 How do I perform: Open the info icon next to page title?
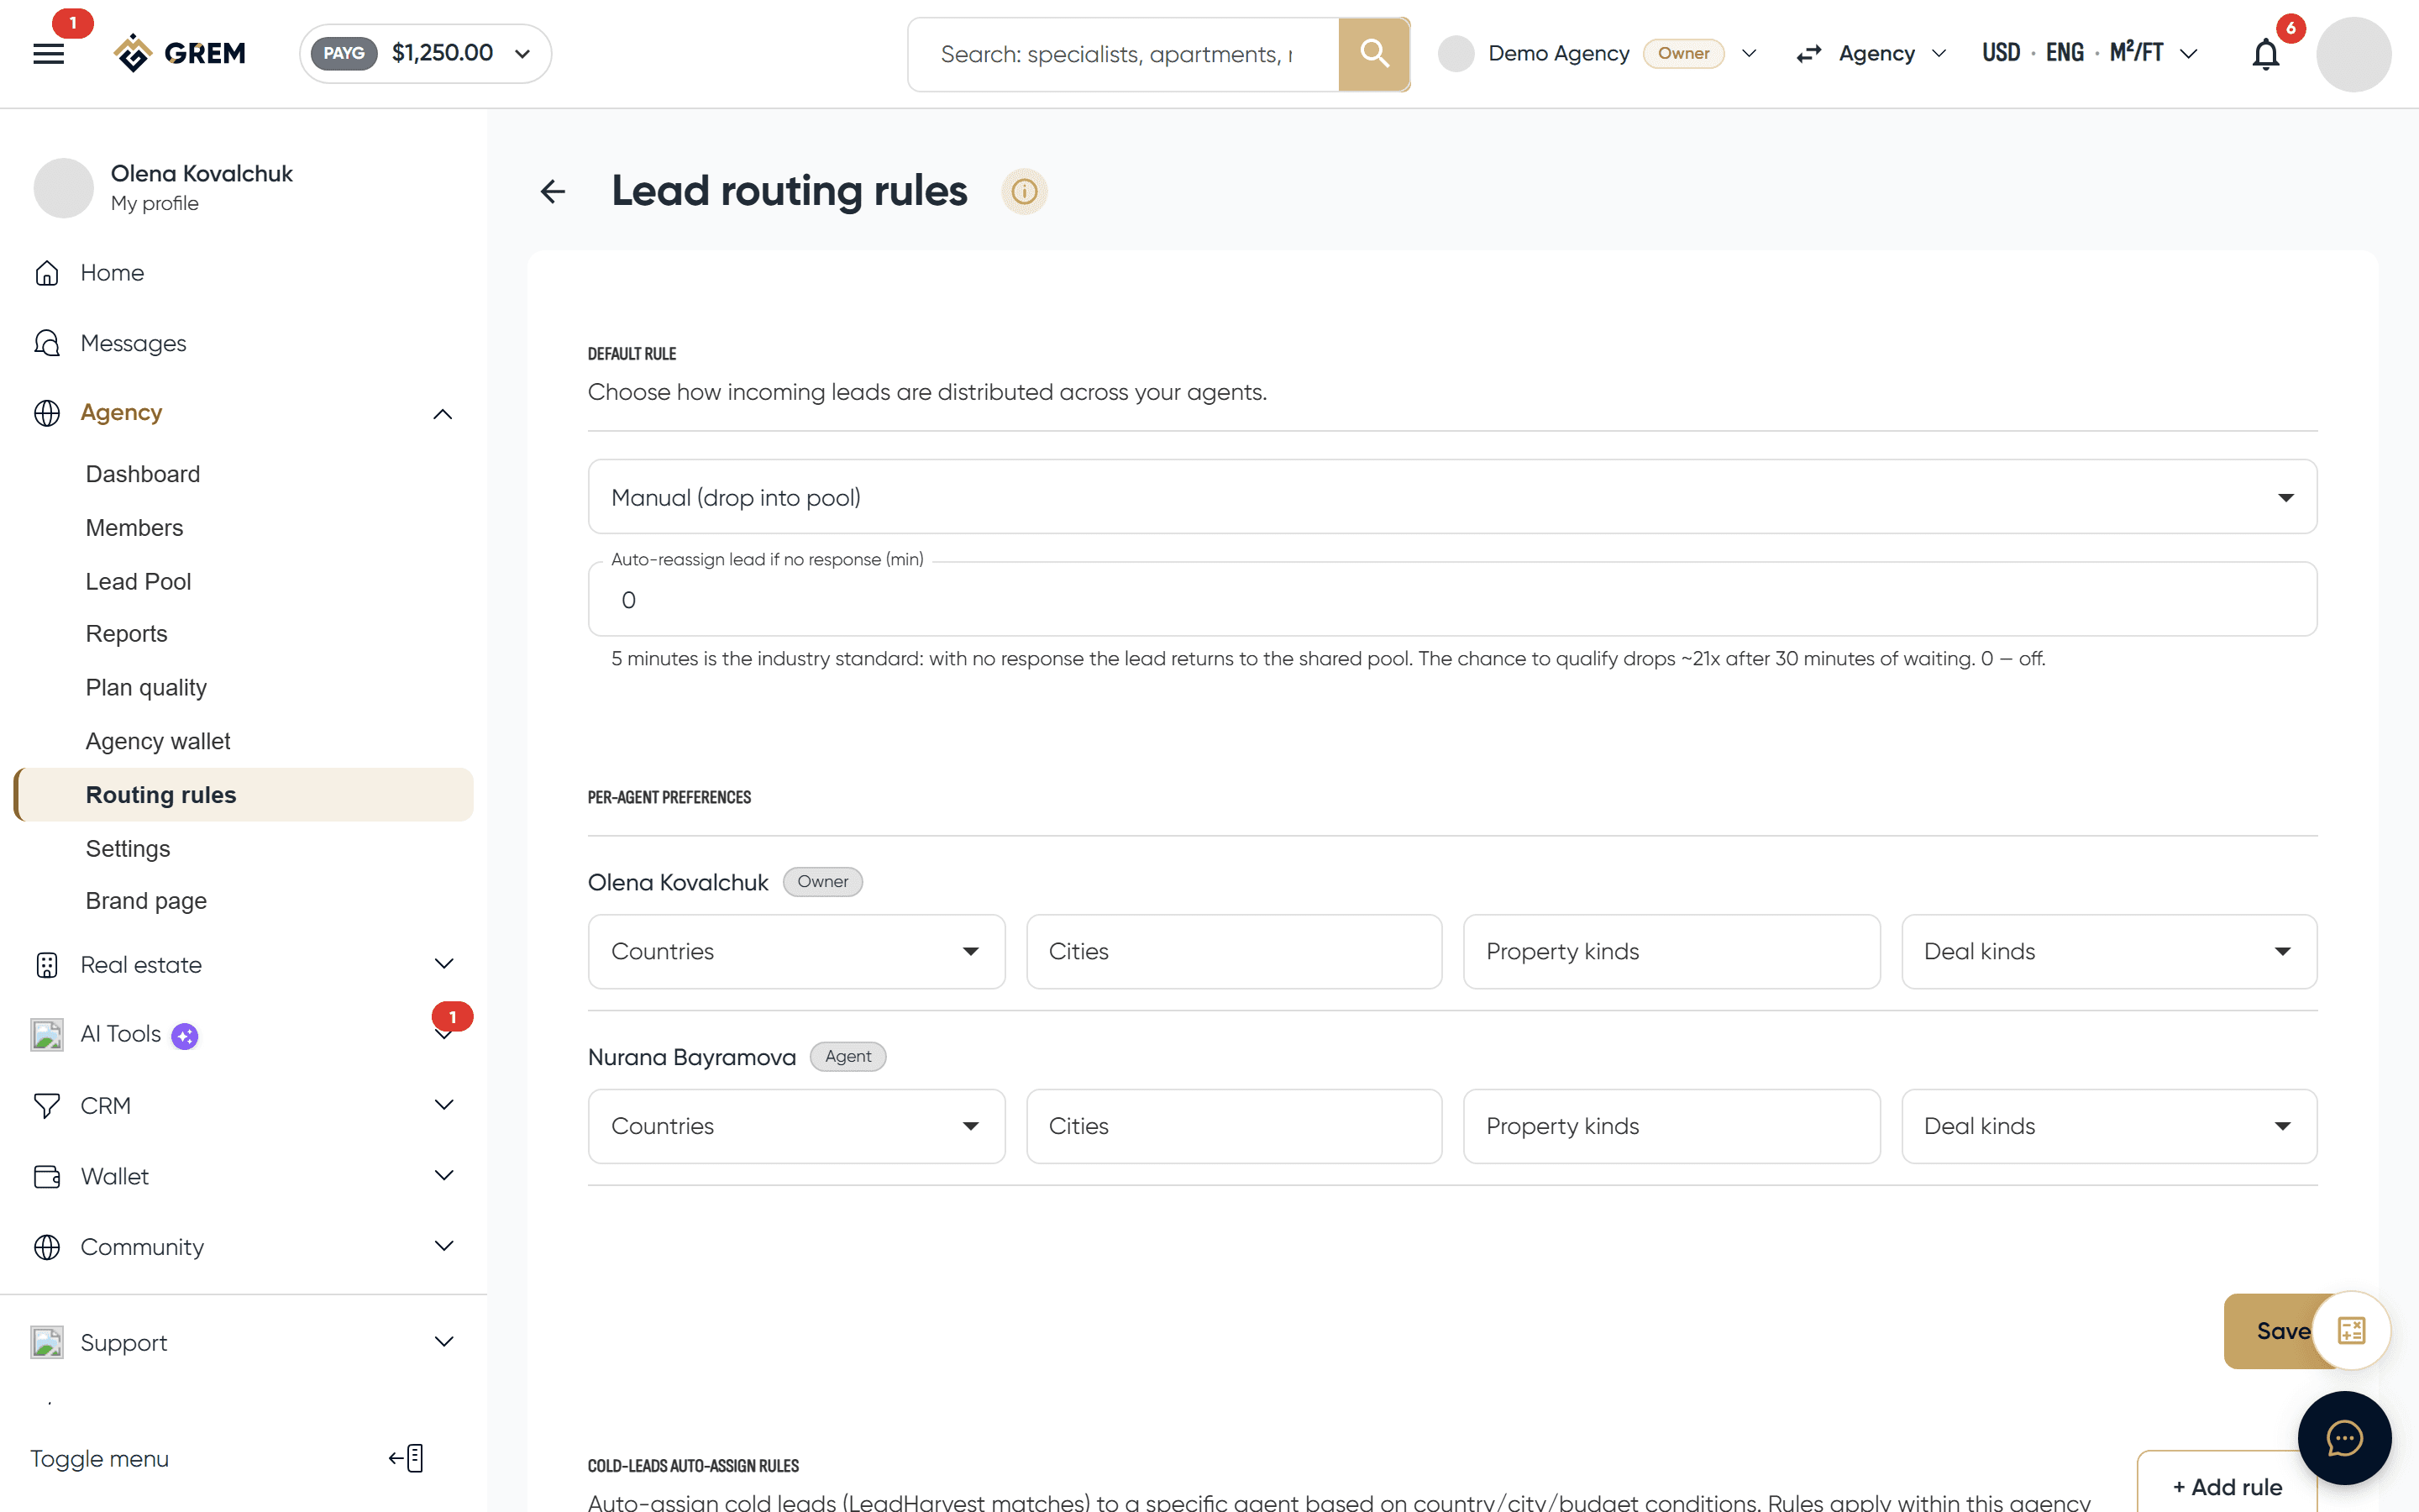tap(1025, 191)
